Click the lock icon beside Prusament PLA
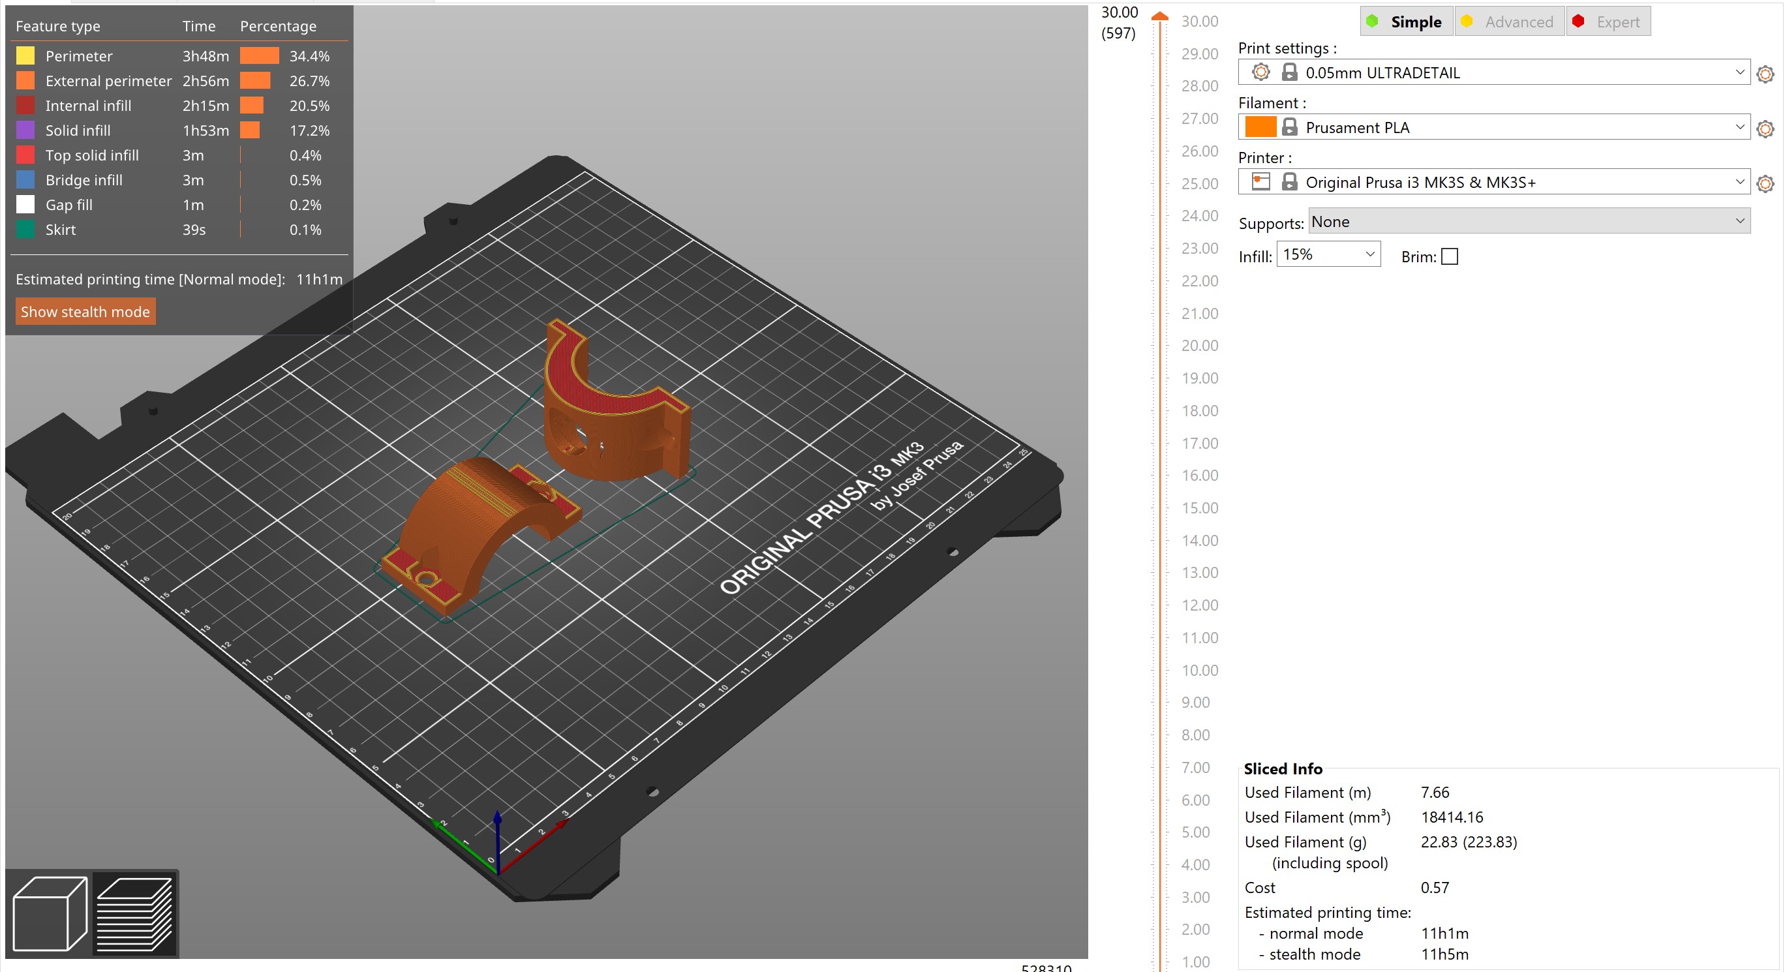The width and height of the screenshot is (1785, 972). pos(1290,127)
